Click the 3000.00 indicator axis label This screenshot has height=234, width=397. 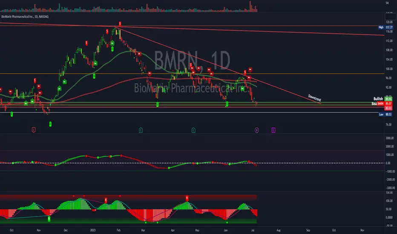pyautogui.click(x=390, y=138)
